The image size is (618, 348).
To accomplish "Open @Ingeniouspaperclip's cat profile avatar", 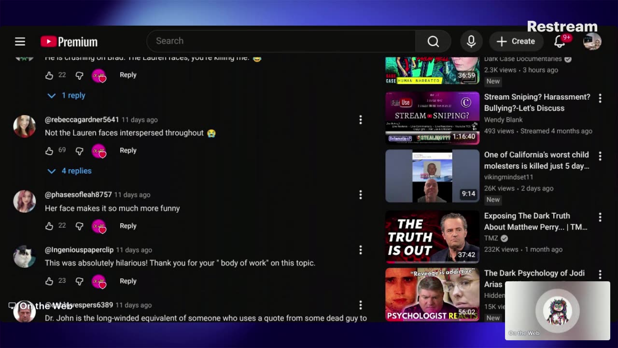I will pos(24,256).
